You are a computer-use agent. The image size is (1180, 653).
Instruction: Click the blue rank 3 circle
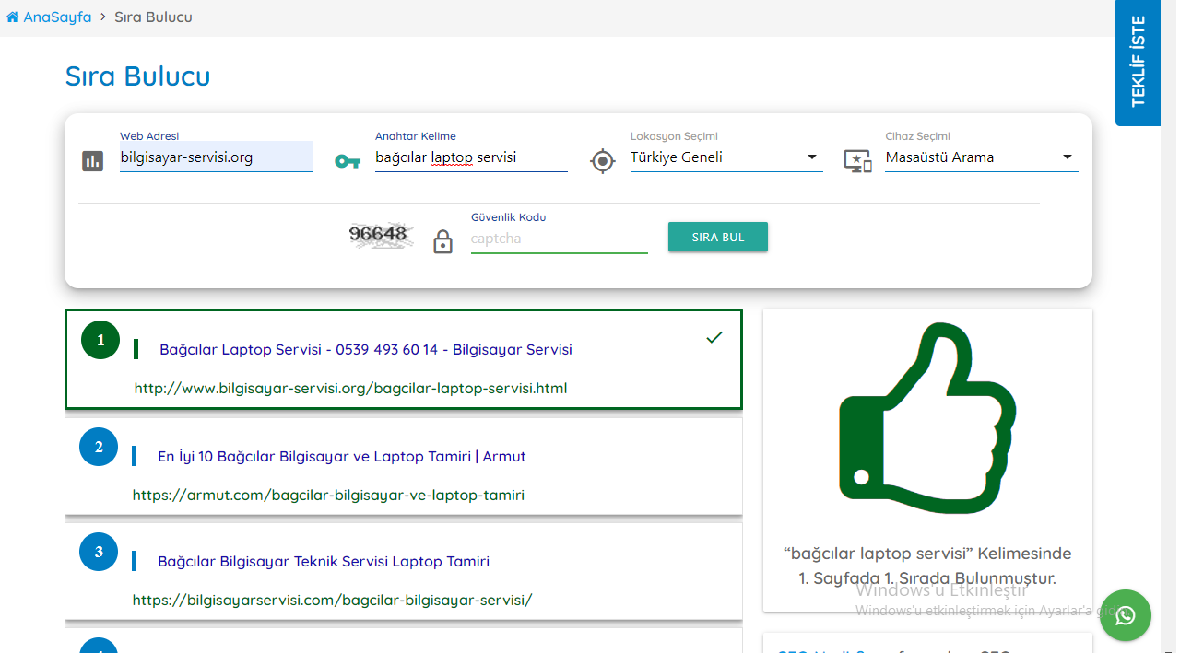point(99,552)
